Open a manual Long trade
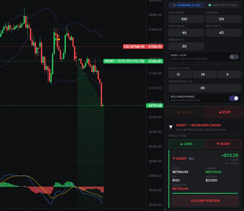 pos(186,144)
